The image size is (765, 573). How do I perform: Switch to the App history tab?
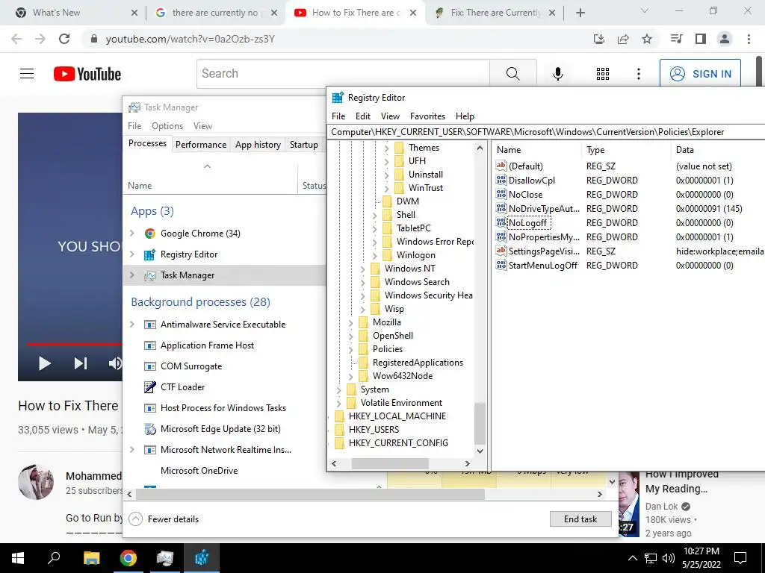point(258,145)
